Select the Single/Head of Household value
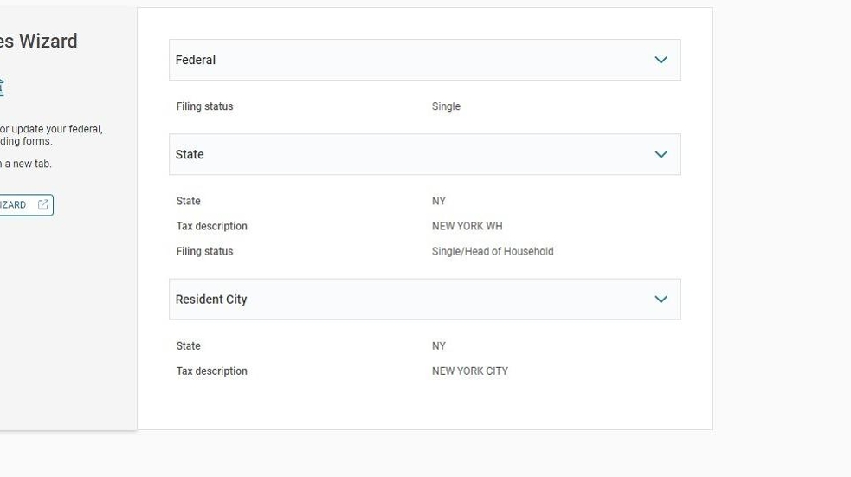Screen dimensions: 851x477 point(492,251)
